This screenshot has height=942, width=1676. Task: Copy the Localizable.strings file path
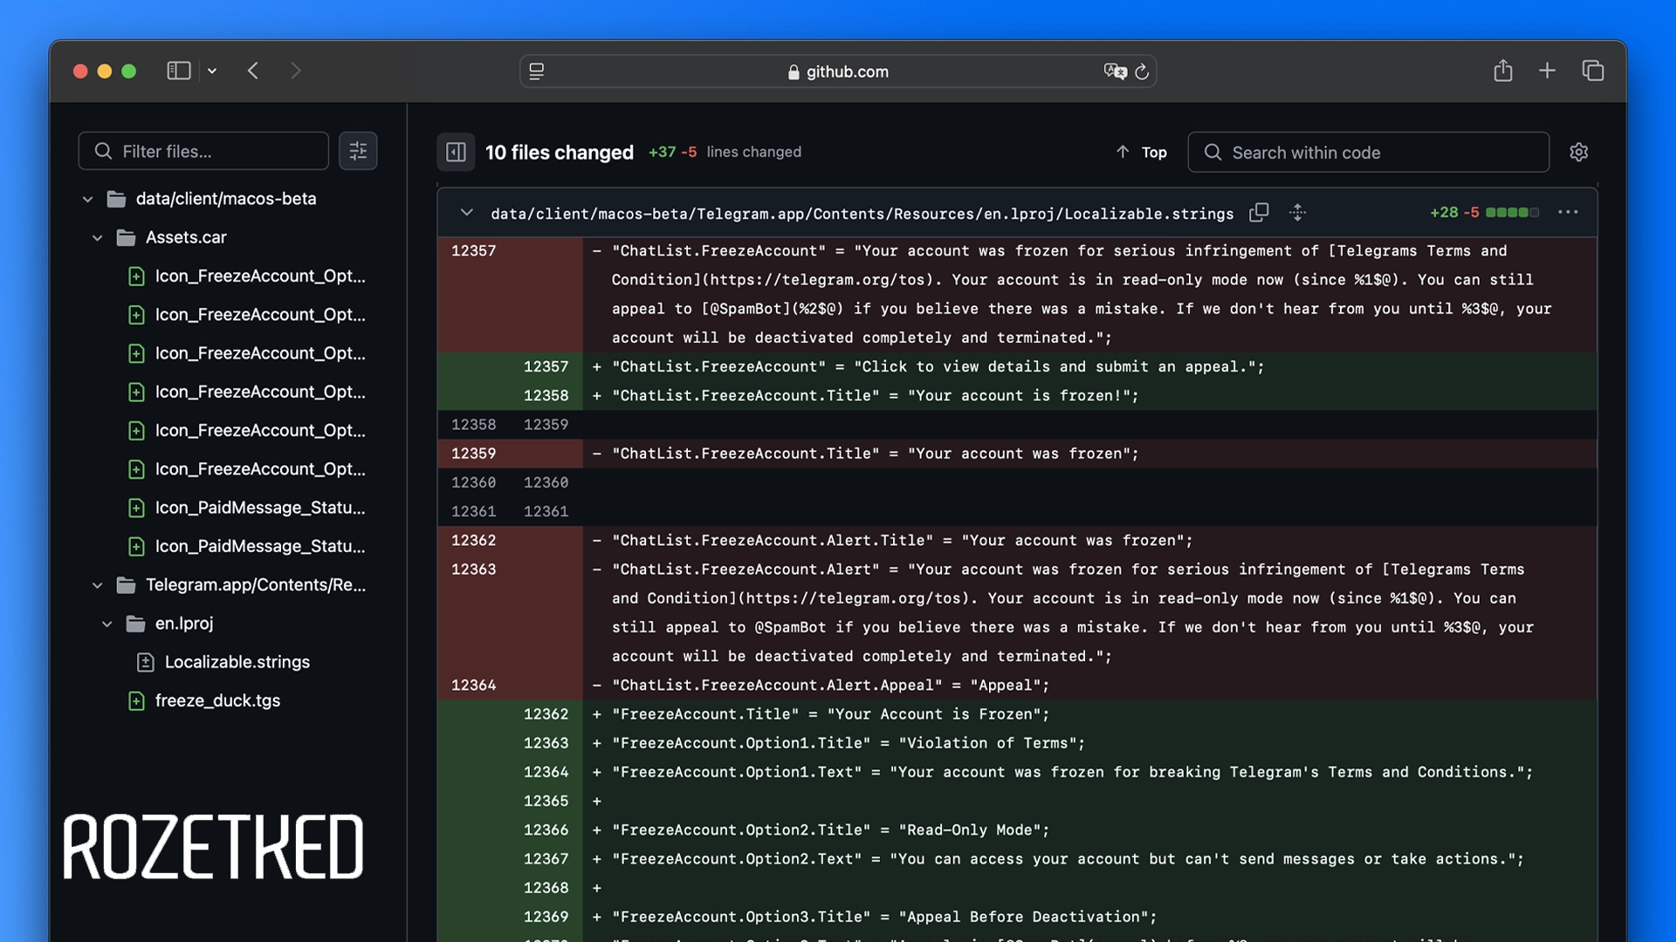(x=1259, y=213)
